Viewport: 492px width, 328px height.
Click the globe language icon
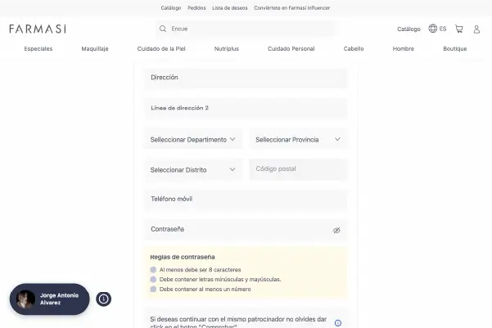(433, 29)
